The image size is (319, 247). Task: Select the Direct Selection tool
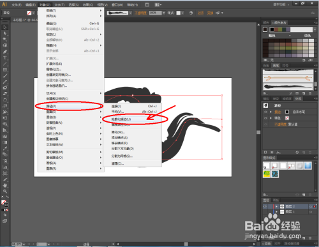point(5,33)
